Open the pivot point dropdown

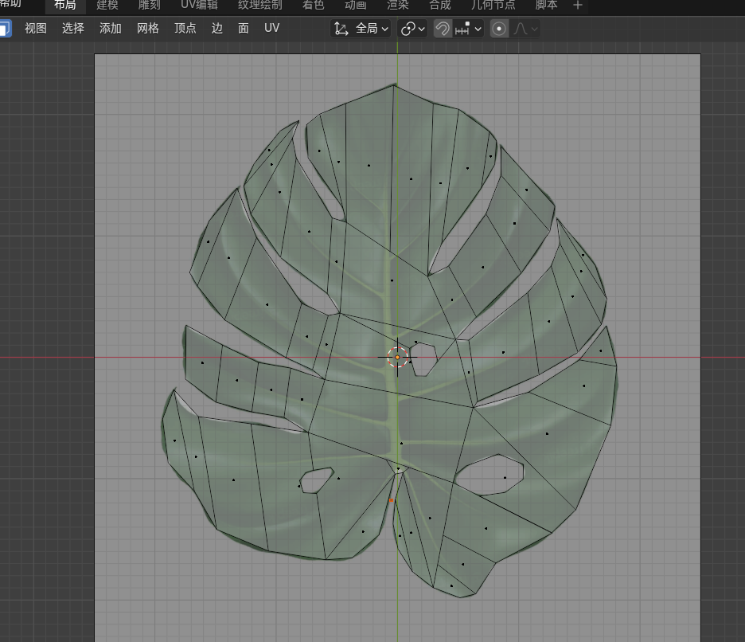point(412,29)
